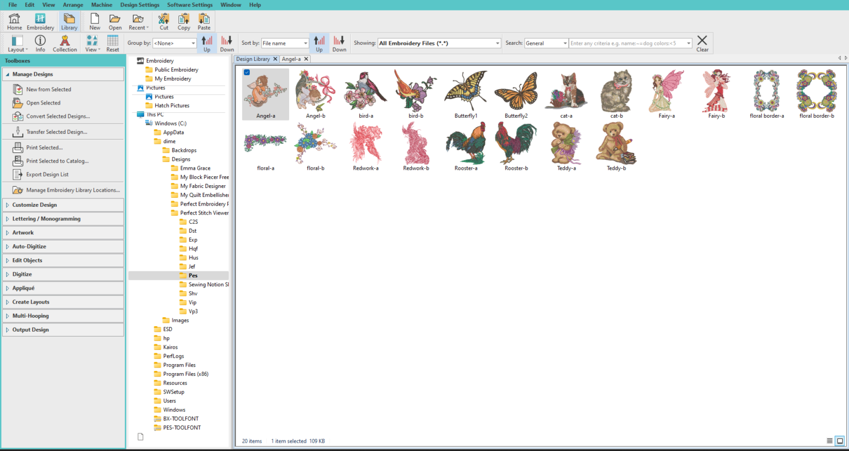Toggle descending sort with the Down button

click(339, 43)
